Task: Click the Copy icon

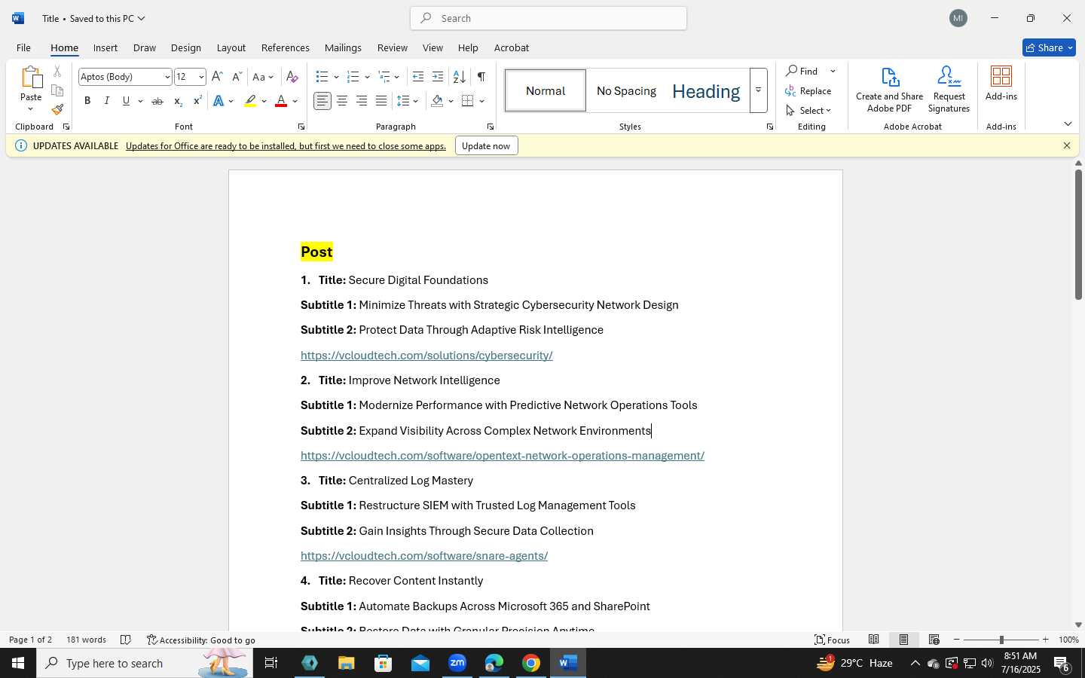Action: point(57,90)
